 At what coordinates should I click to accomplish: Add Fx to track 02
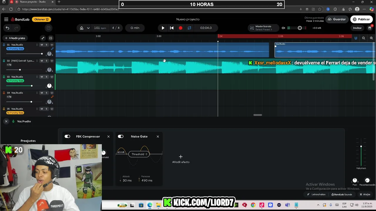[x=9, y=65]
